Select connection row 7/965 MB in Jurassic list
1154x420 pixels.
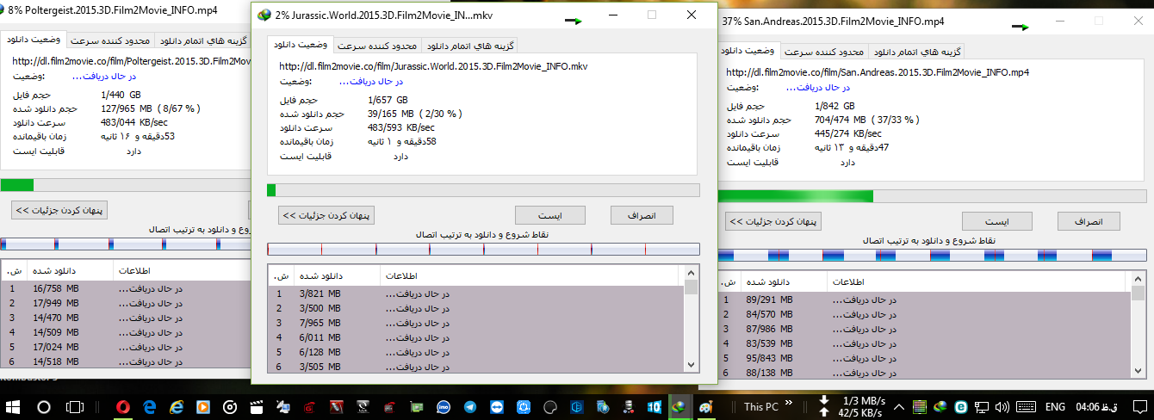(475, 323)
